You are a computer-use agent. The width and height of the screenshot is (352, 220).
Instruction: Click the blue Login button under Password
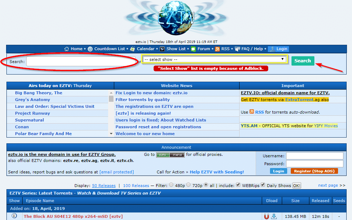tap(278, 171)
